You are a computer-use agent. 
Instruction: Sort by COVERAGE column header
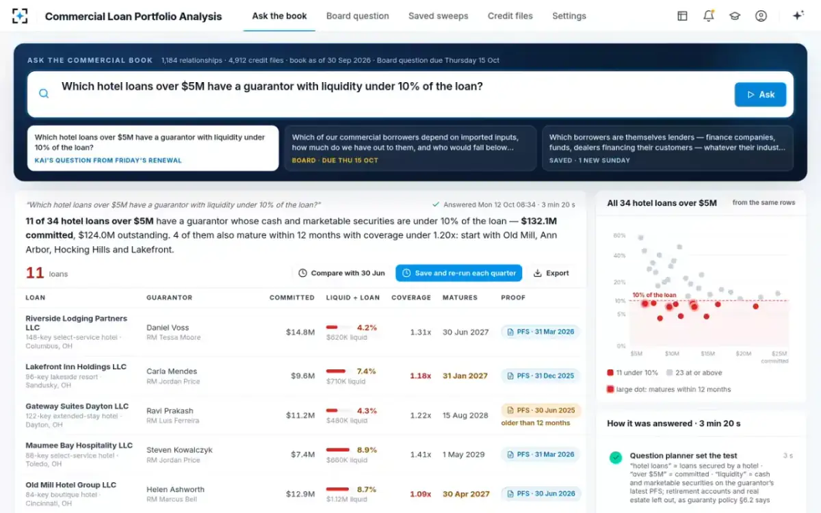coord(411,298)
